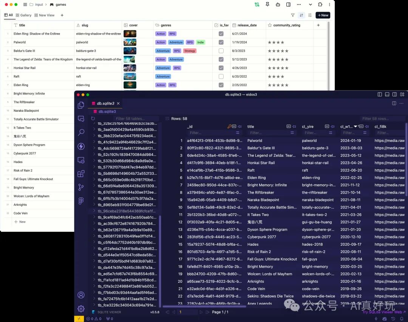
Task: Open the chevron-down dropdown in top toolbar
Action: (x=310, y=5)
